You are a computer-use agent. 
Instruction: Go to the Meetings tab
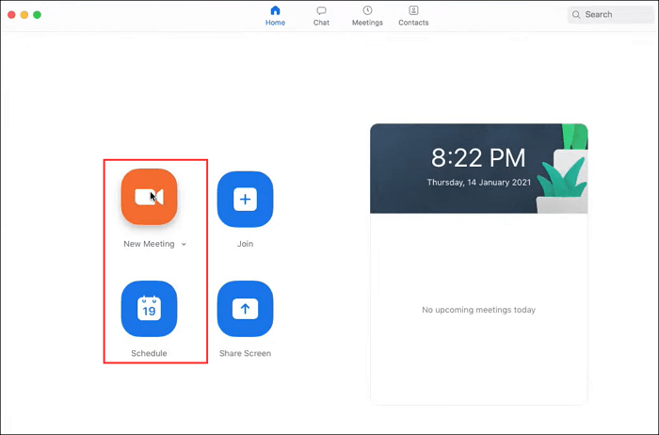pyautogui.click(x=367, y=15)
